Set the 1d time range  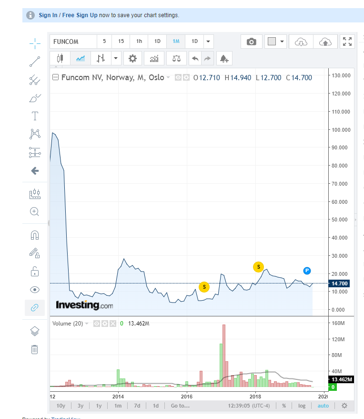coord(156,406)
